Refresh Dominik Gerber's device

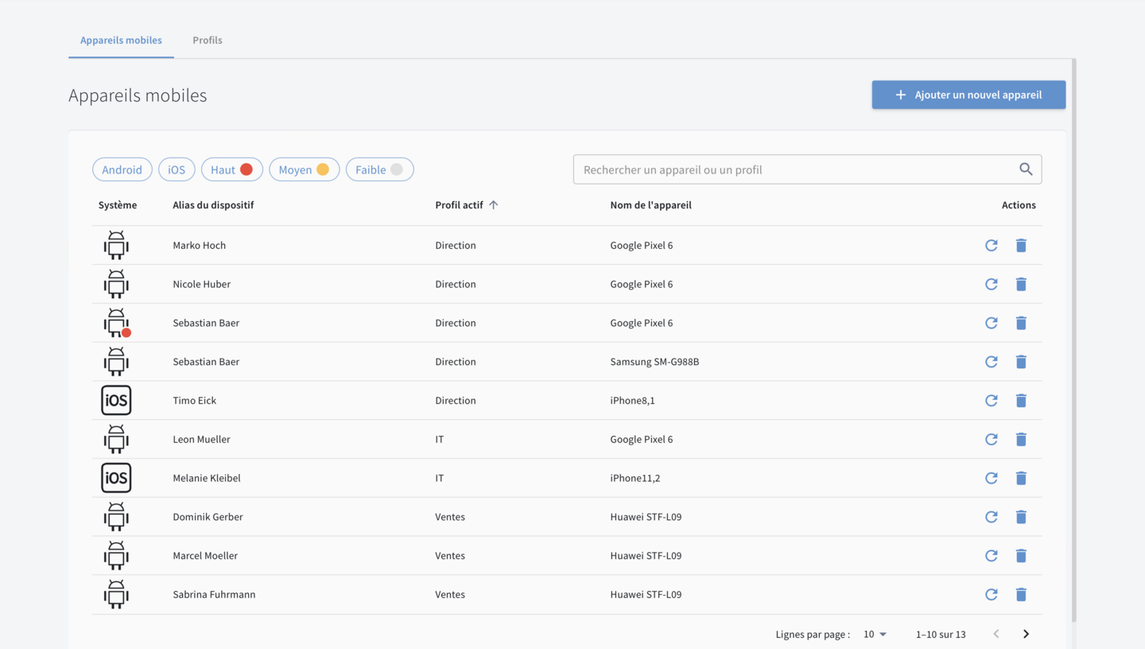991,517
